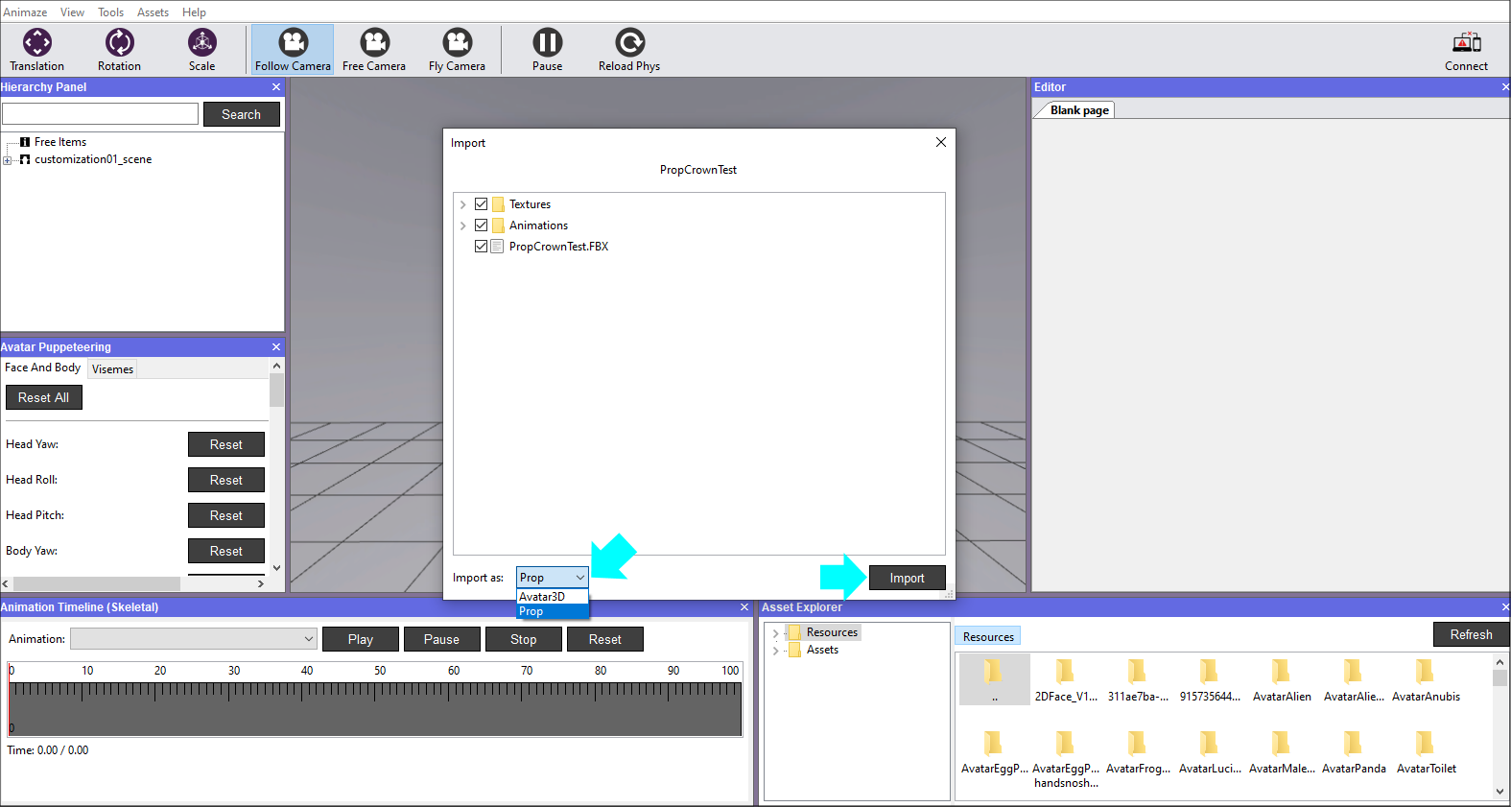Click the timeline ruler at frame 50
Viewport: 1511px width, 807px height.
pos(380,689)
